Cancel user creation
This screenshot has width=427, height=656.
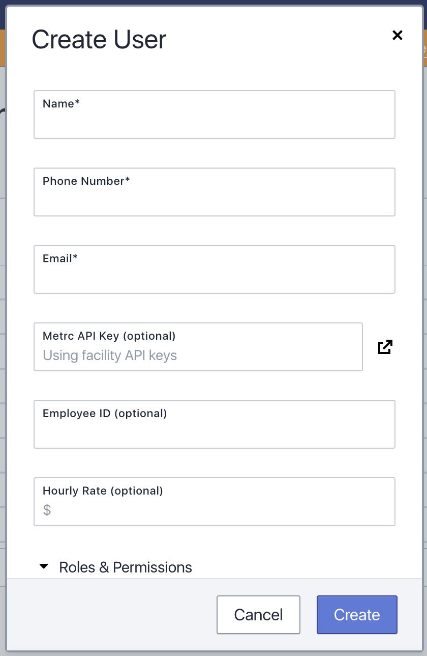point(258,615)
